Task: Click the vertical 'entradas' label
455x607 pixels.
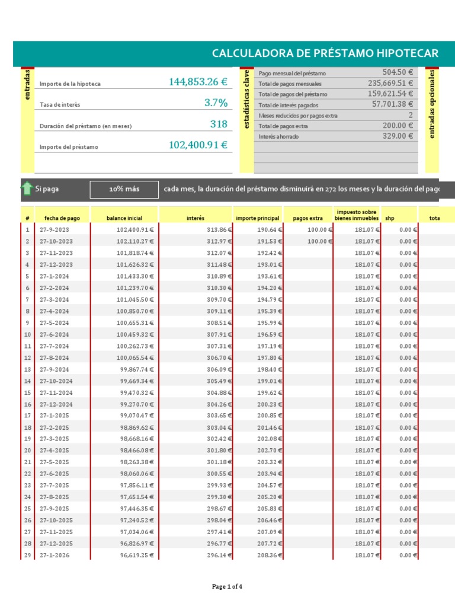Action: click(x=27, y=84)
